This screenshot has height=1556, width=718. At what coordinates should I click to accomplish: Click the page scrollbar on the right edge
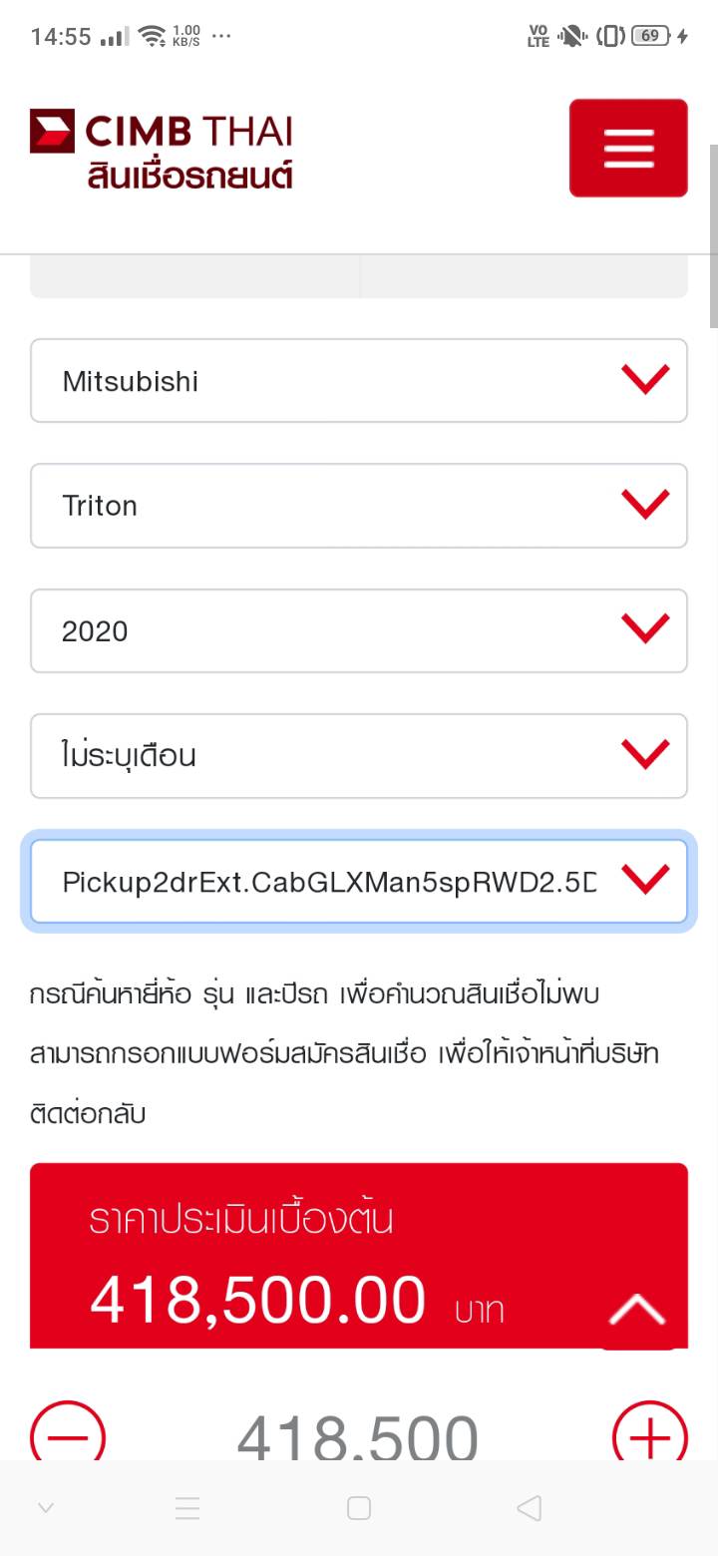713,235
